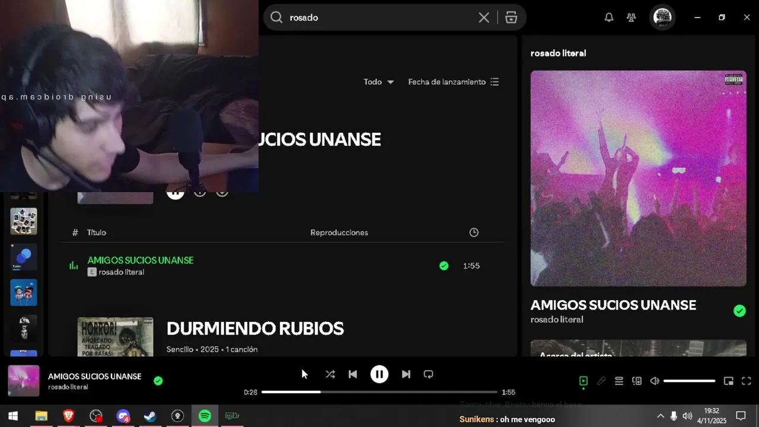
Task: Click the 'DURMIENDO RUBIOS' release title
Action: click(255, 328)
